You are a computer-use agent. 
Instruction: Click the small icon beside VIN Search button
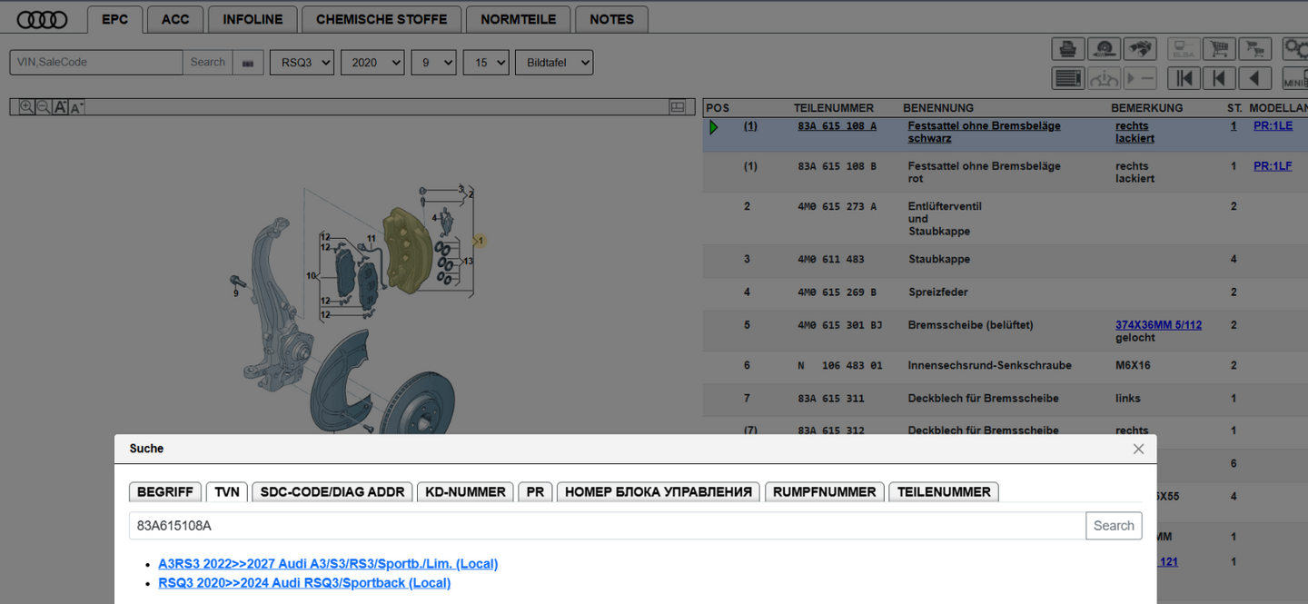click(x=247, y=63)
